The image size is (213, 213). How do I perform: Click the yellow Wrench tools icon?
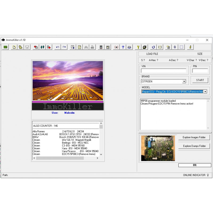tap(138, 47)
